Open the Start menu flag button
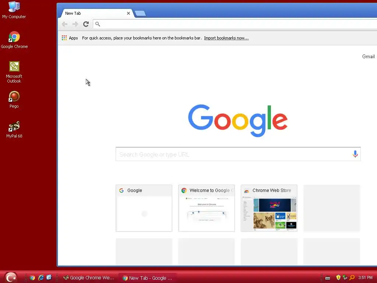Viewport: 377px width, 283px height. coord(11,277)
